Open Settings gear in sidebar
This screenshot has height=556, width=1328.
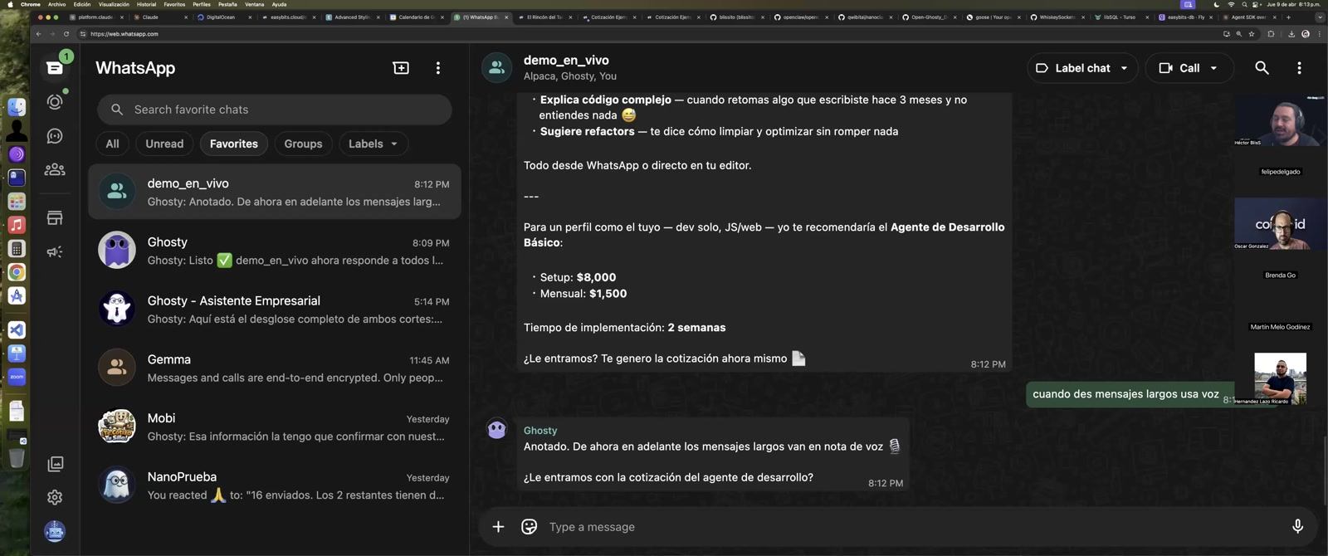click(x=55, y=497)
